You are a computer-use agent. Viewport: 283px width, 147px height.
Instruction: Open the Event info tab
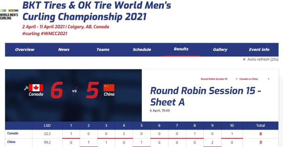259,50
